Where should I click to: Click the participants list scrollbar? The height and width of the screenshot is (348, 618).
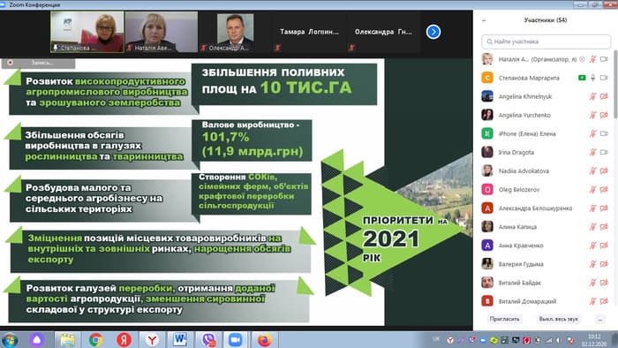coord(615,84)
